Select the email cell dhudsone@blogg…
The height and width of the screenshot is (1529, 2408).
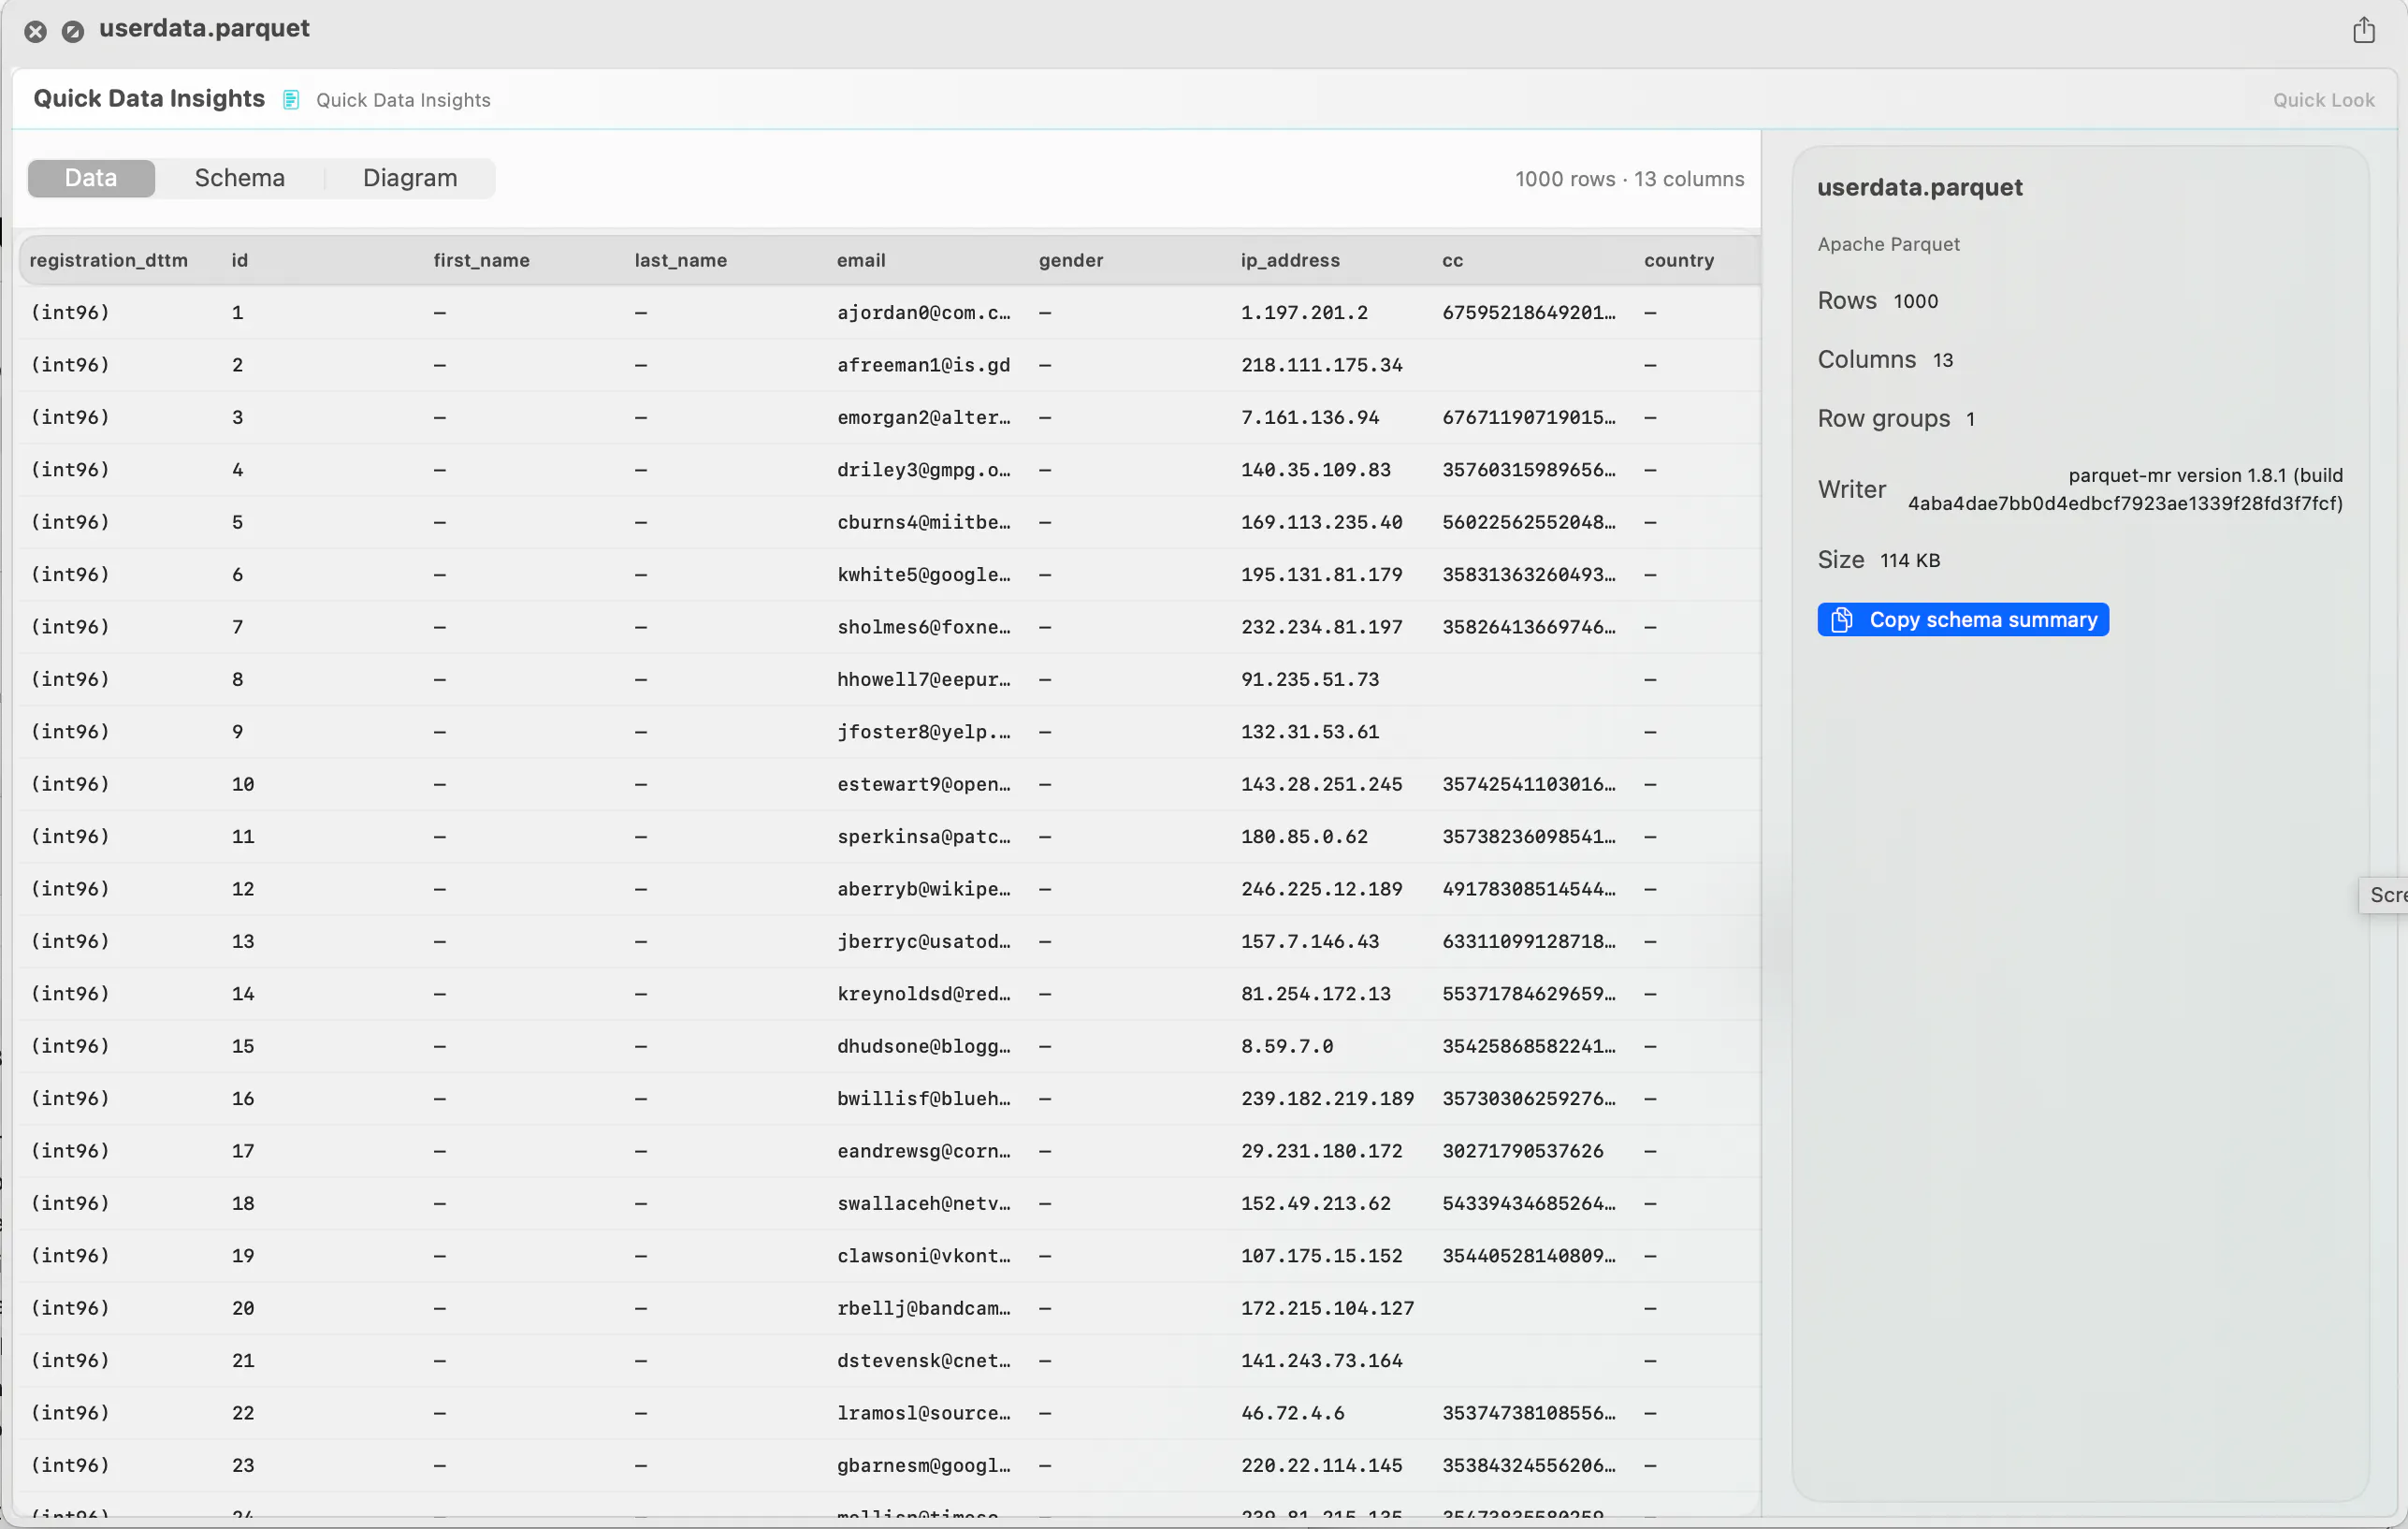[x=924, y=1046]
